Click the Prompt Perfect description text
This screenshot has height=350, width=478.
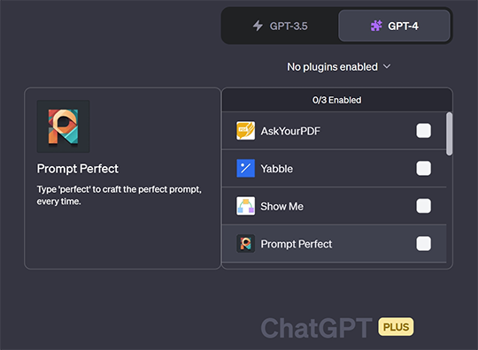click(x=119, y=195)
